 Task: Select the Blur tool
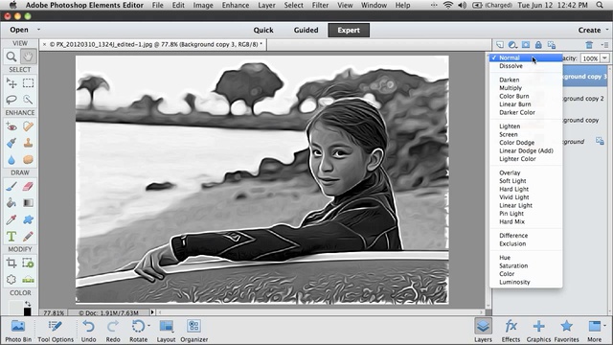click(x=11, y=160)
